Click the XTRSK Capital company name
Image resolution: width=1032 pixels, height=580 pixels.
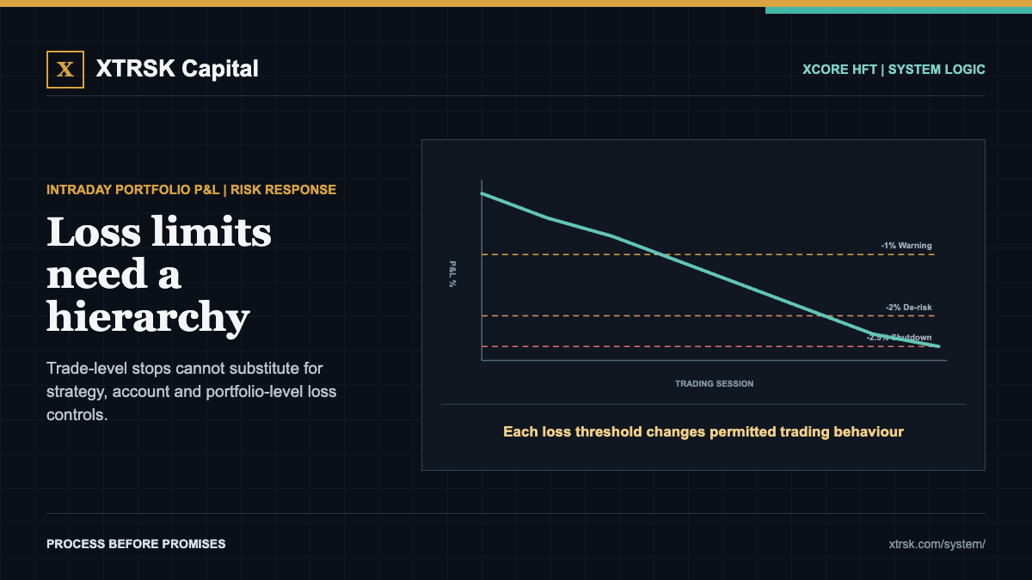(x=177, y=69)
